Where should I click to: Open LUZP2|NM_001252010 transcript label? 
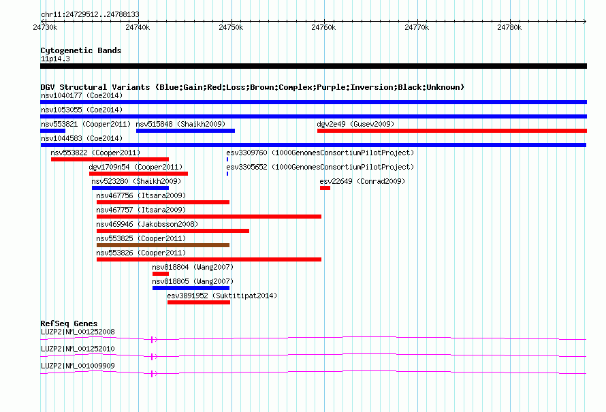(x=78, y=349)
